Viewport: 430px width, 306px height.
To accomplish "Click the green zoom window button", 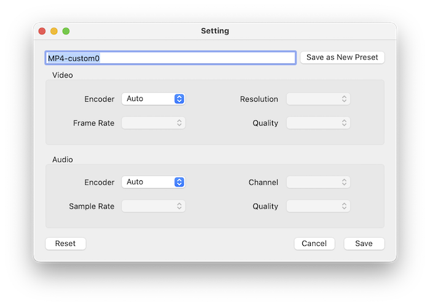I will pos(66,31).
